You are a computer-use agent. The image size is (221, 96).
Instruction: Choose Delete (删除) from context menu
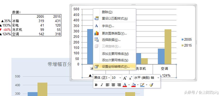click(107, 12)
